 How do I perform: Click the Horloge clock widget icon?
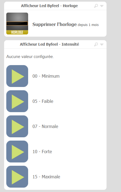pos(17,24)
